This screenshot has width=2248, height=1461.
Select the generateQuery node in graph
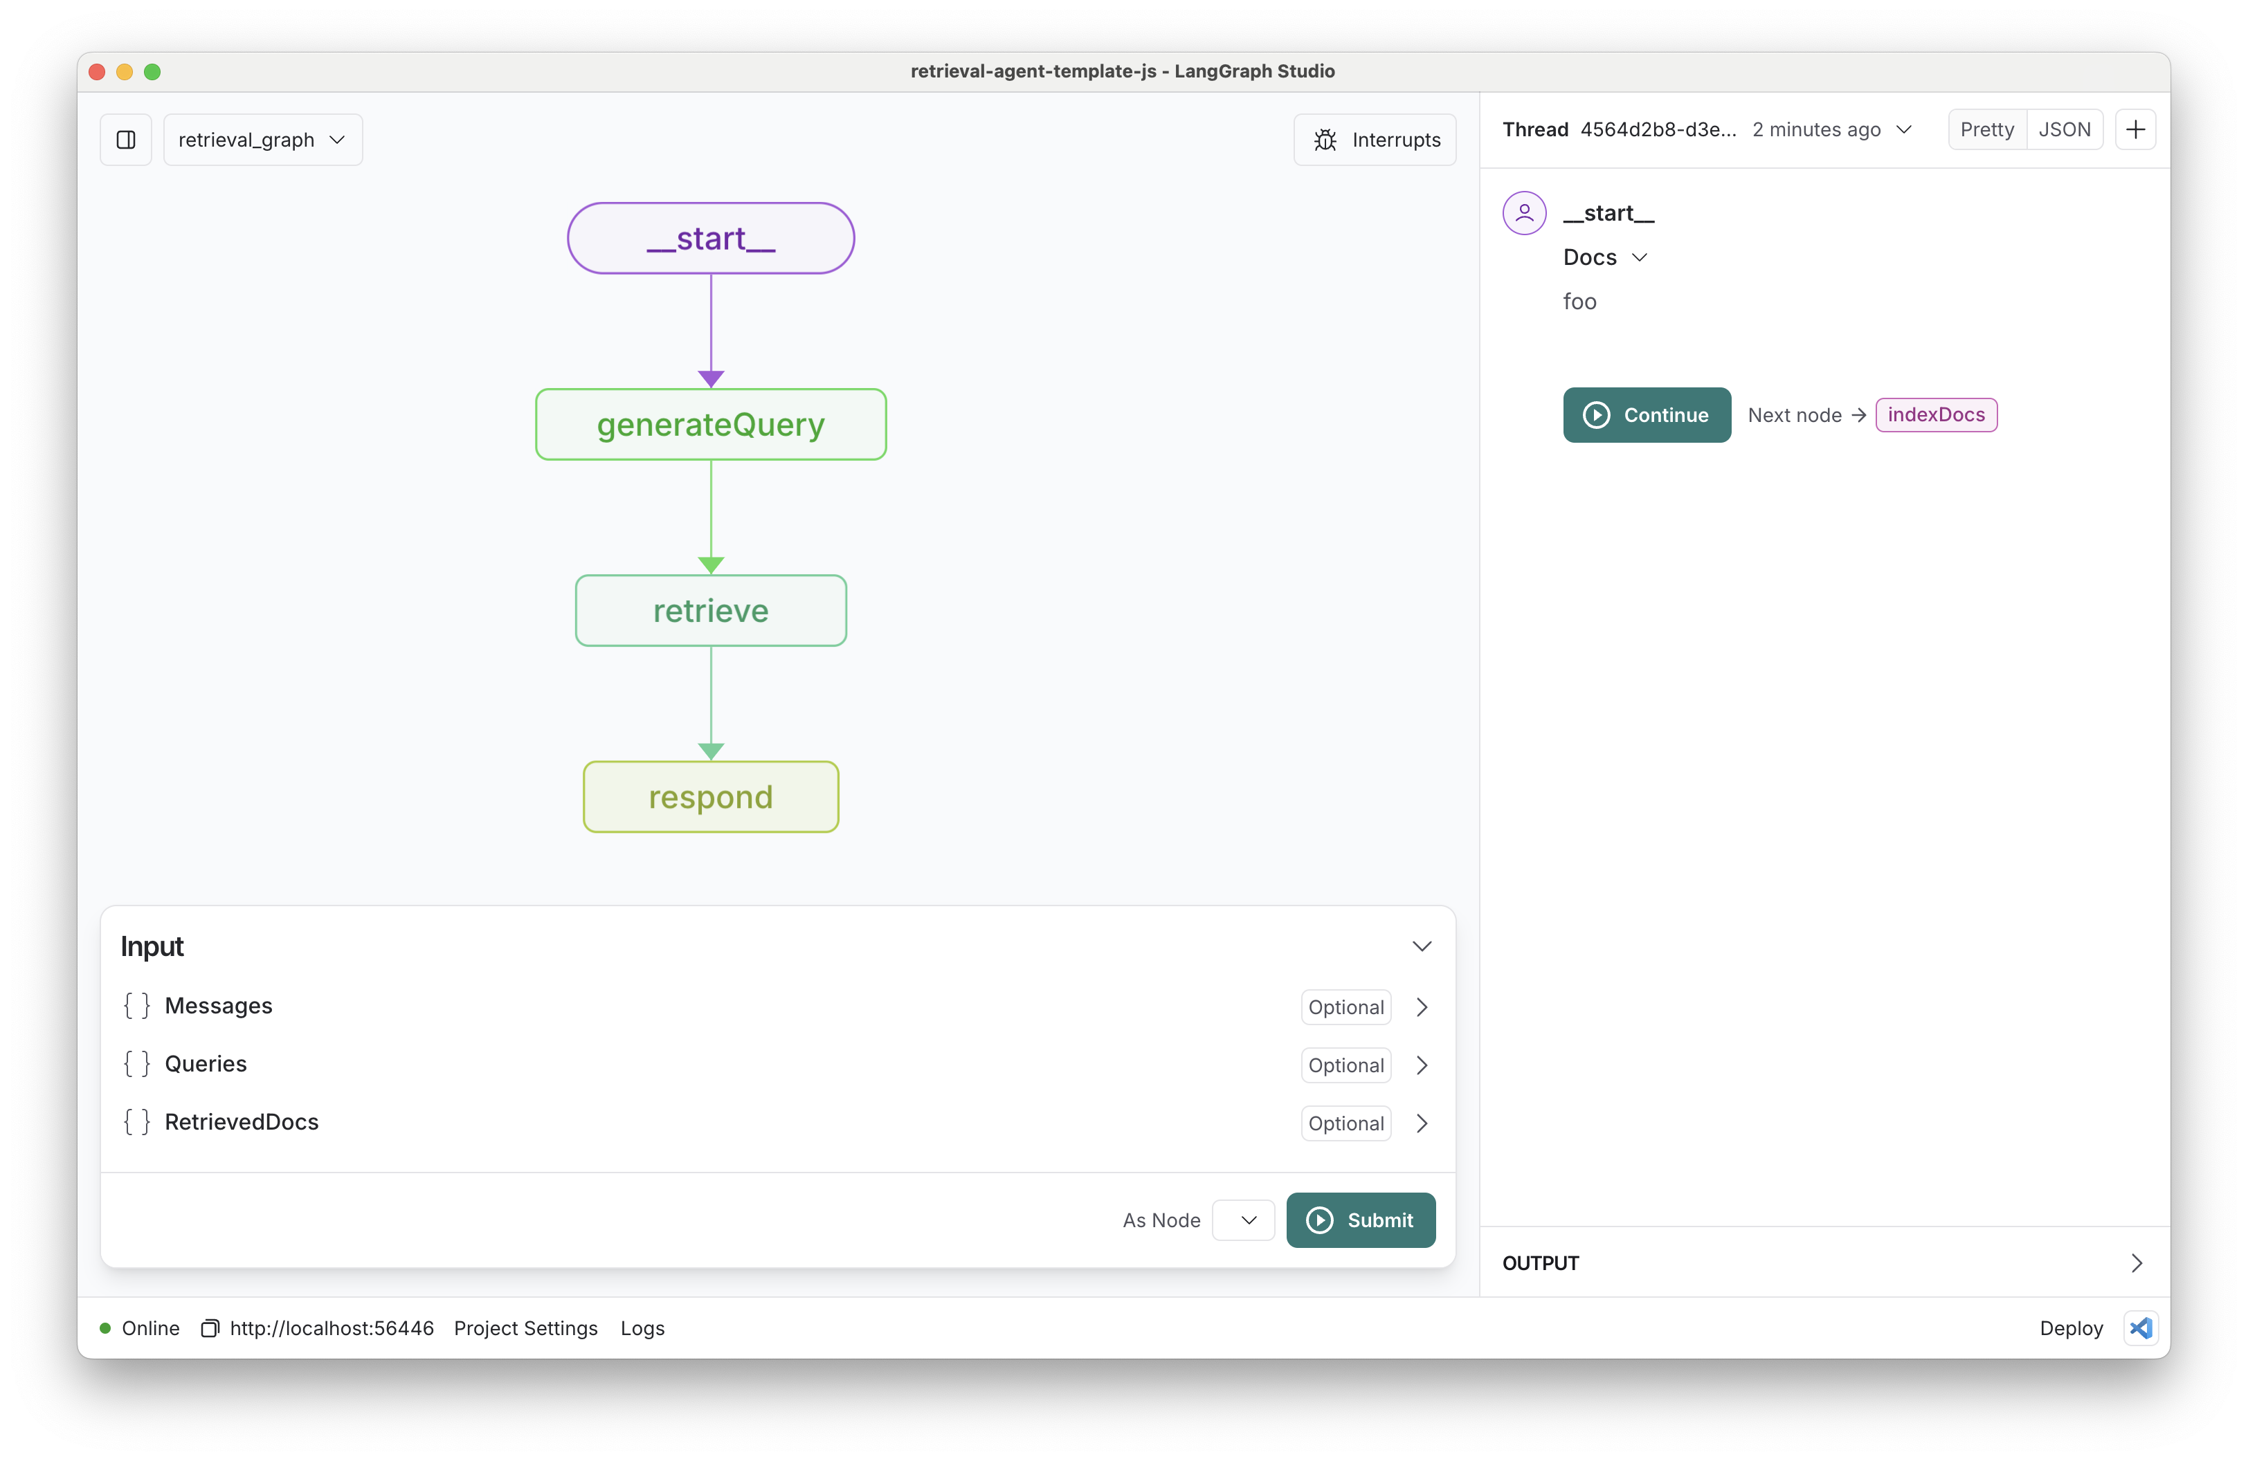(710, 425)
